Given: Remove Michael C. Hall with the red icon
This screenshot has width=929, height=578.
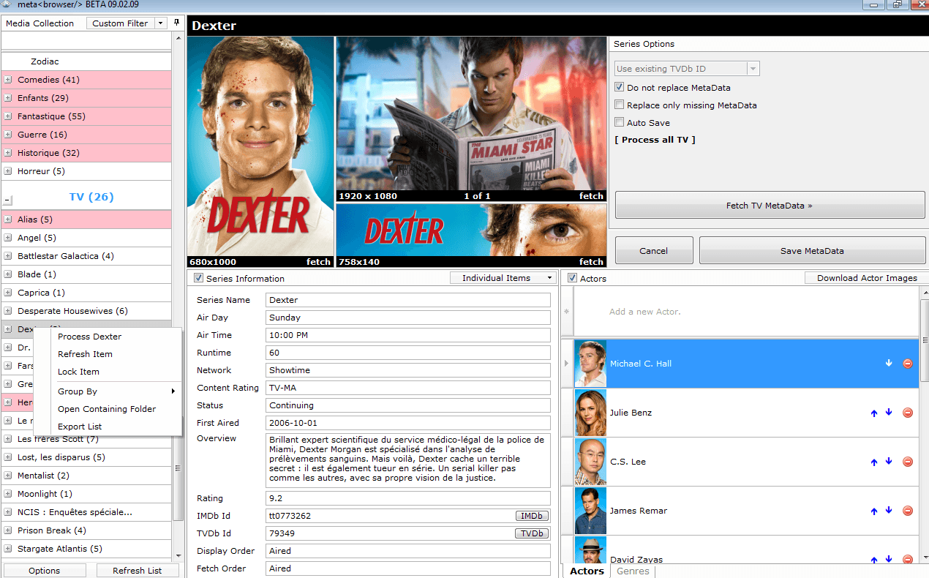Looking at the screenshot, I should point(908,363).
